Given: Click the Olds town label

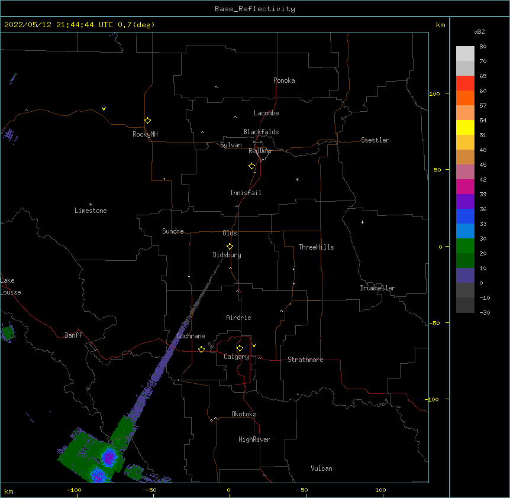Looking at the screenshot, I should (x=230, y=233).
